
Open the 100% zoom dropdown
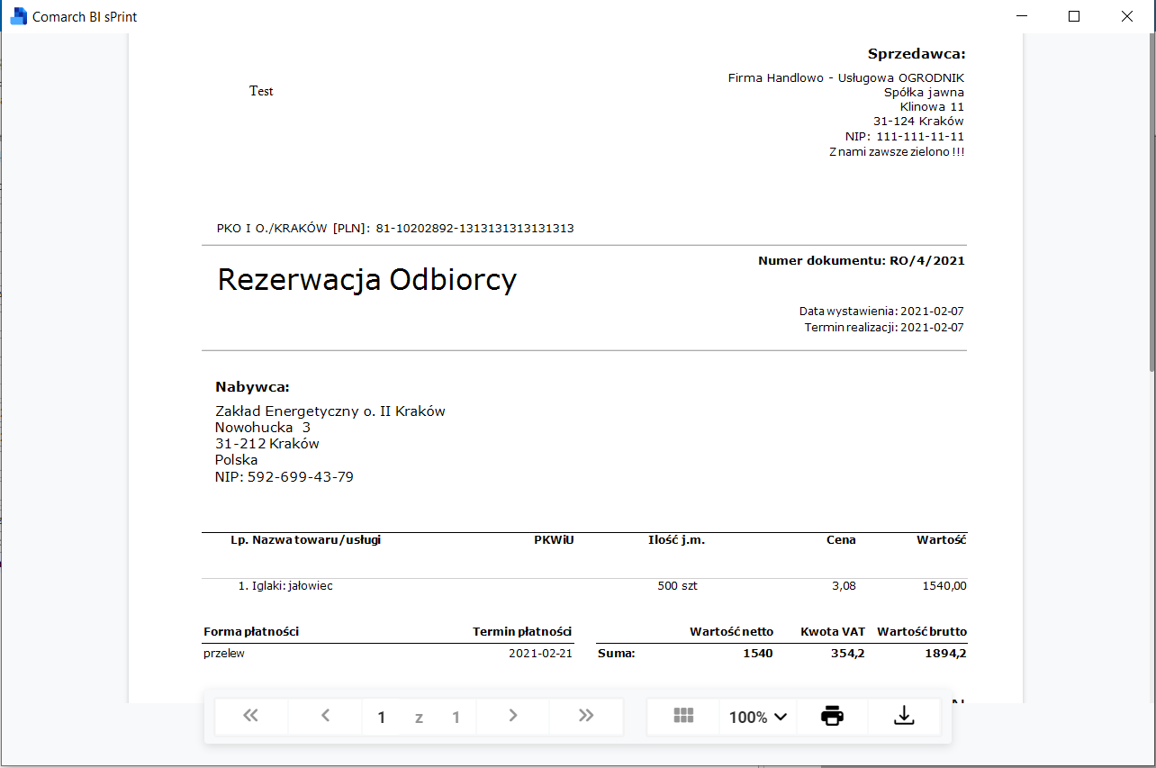758,717
